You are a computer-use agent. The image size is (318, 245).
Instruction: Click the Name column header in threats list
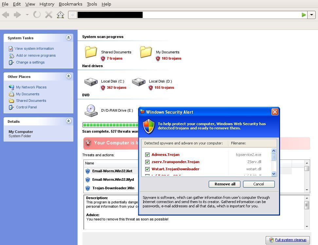click(x=111, y=163)
